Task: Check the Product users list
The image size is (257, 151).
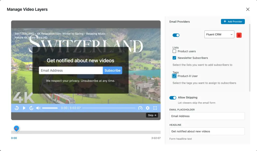Action: tap(174, 51)
